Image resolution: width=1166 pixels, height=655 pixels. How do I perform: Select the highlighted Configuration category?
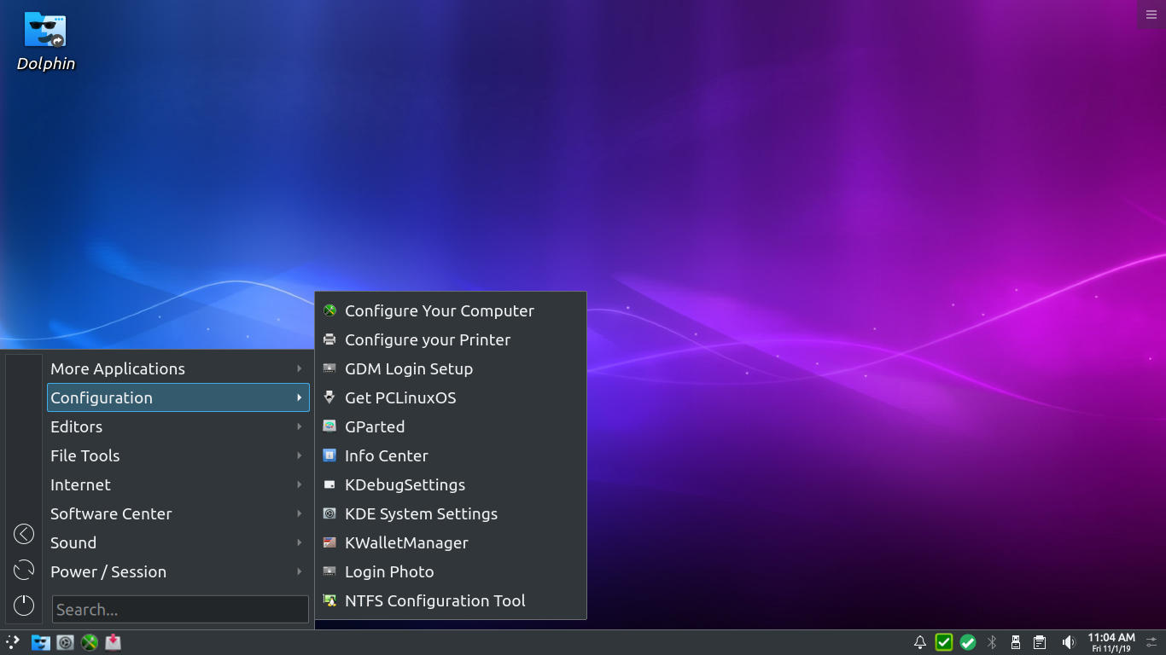point(178,397)
